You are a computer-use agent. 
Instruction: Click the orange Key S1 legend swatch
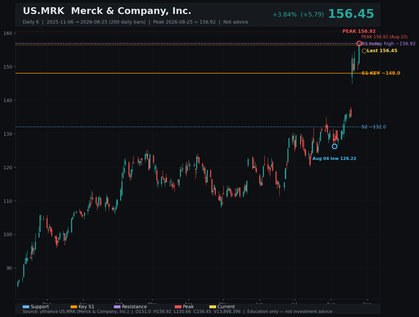[74, 307]
